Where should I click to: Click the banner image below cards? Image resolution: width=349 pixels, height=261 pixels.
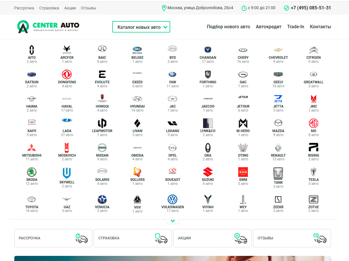click(x=173, y=258)
